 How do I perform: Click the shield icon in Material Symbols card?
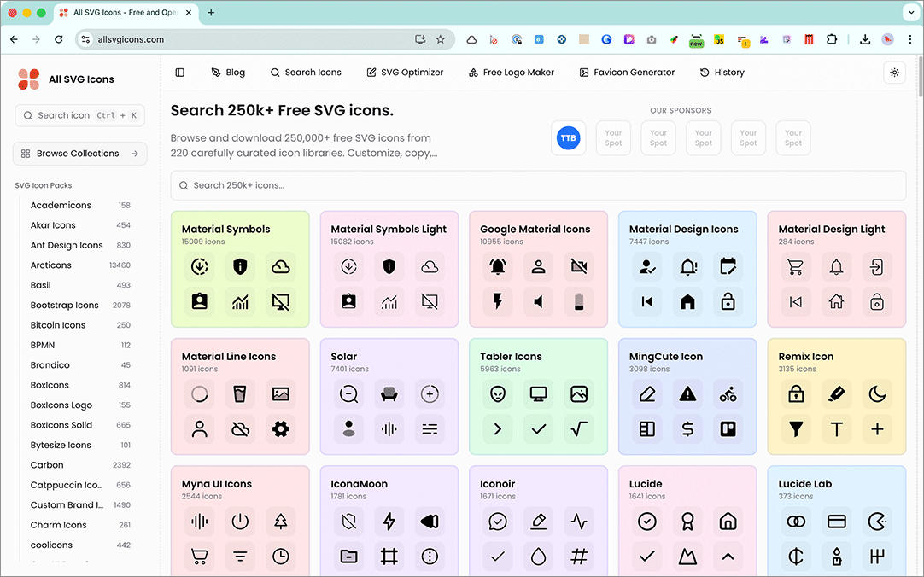240,267
